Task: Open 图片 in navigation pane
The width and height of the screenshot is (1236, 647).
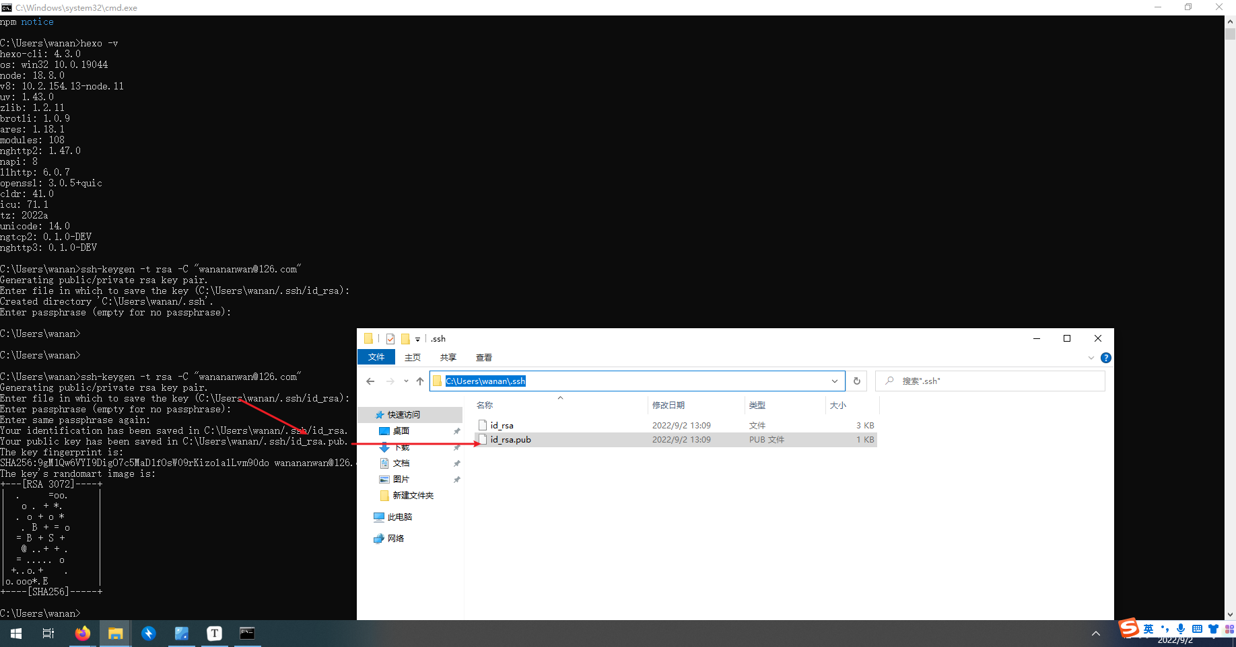Action: pyautogui.click(x=401, y=480)
